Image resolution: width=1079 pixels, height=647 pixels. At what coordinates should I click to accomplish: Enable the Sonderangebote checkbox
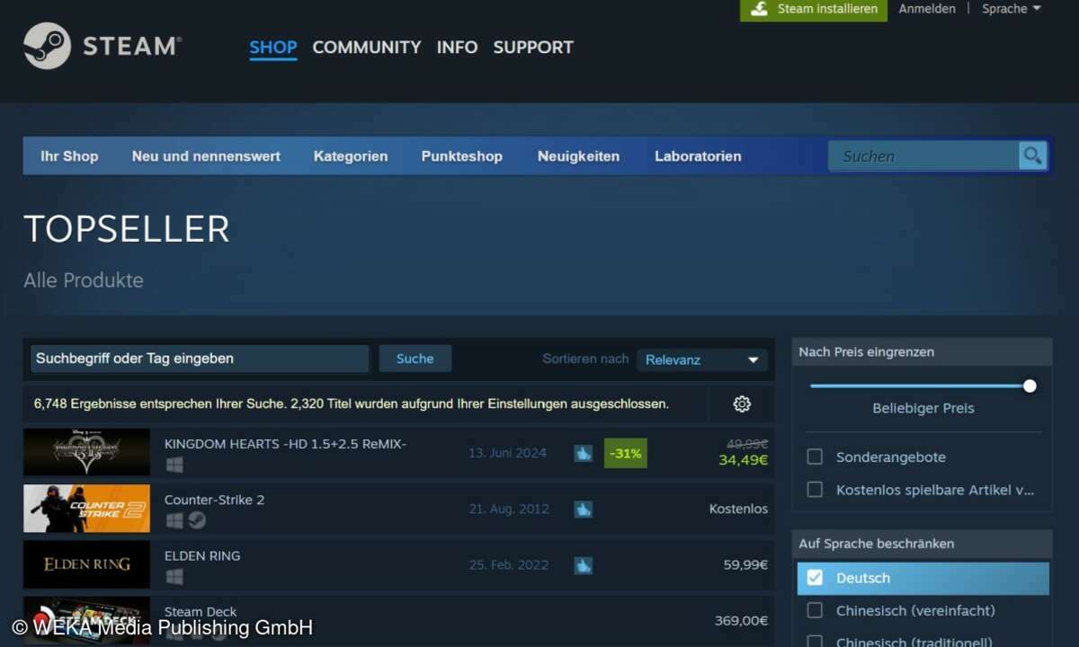[815, 456]
